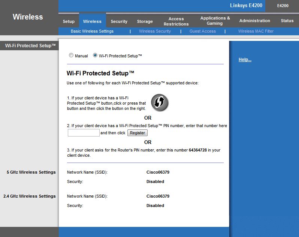The image size is (299, 237).
Task: Open Applications & Gaming tab
Action: tap(215, 21)
